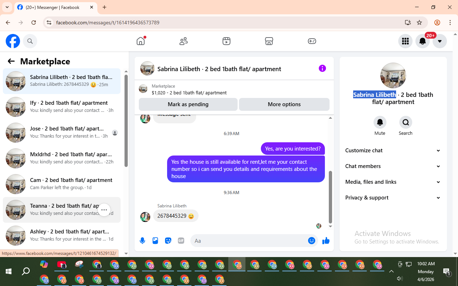458x286 pixels.
Task: Open the Chrome three-dot menu
Action: click(450, 23)
